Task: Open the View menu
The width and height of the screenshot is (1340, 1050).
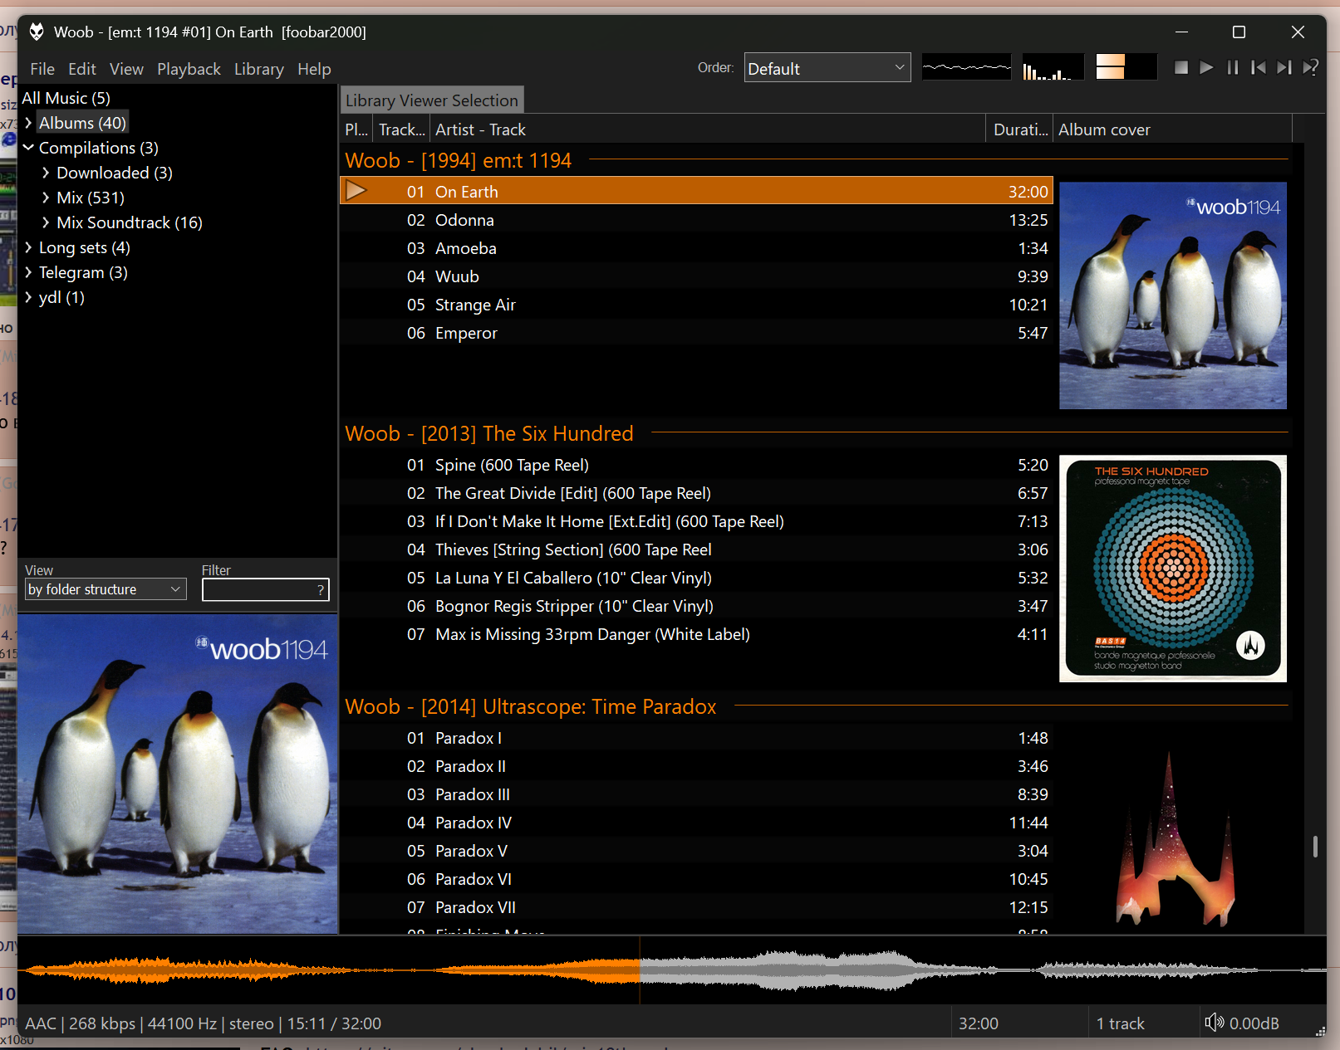Action: 126,69
